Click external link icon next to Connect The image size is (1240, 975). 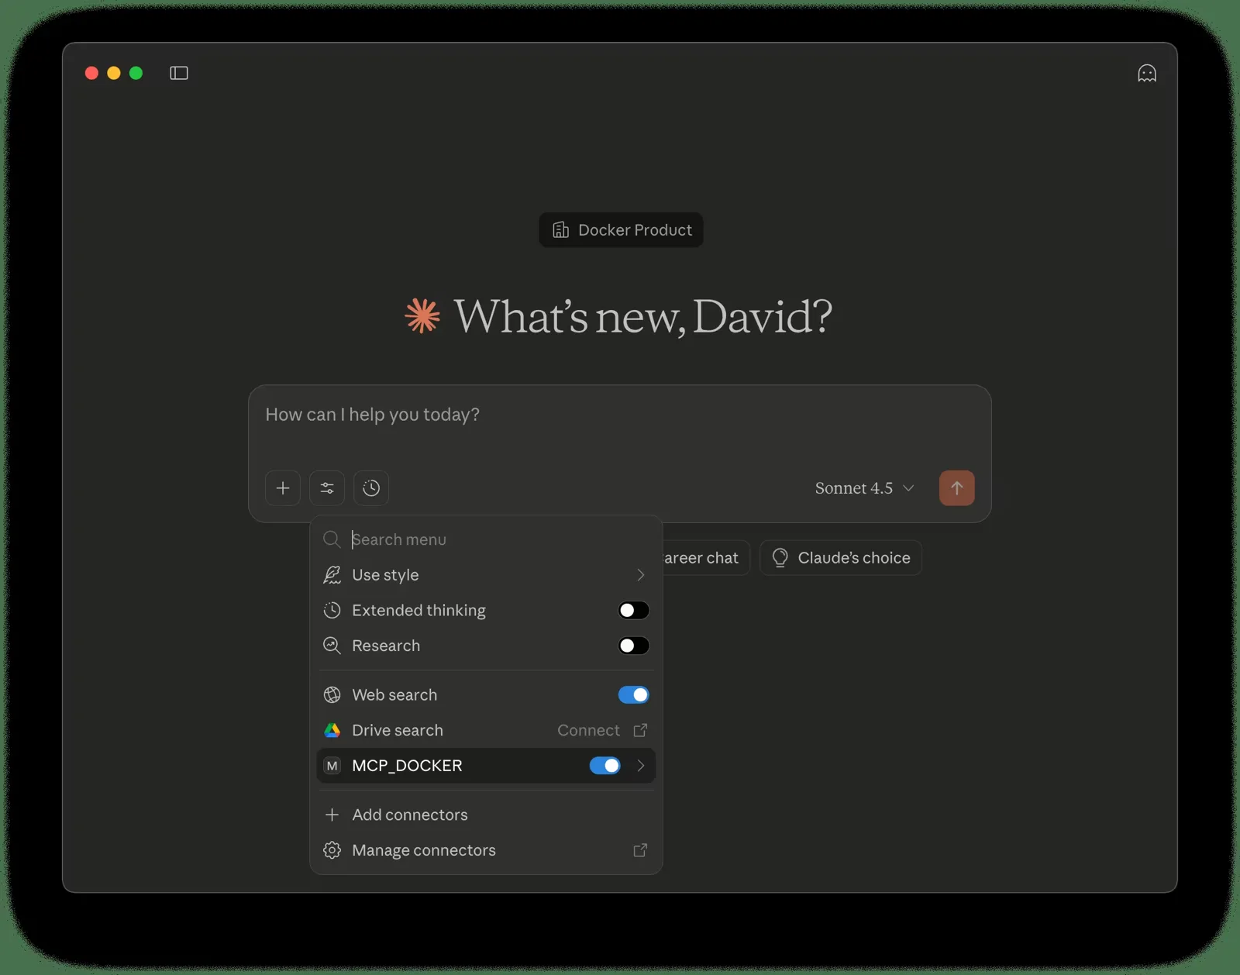640,730
